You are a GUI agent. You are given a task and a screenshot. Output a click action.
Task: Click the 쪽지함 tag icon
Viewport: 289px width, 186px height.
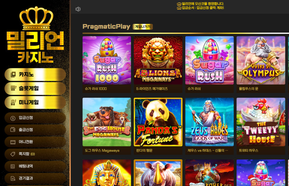point(13,154)
